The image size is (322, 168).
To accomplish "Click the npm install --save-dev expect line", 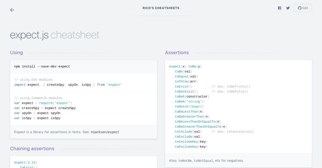I will [42, 66].
